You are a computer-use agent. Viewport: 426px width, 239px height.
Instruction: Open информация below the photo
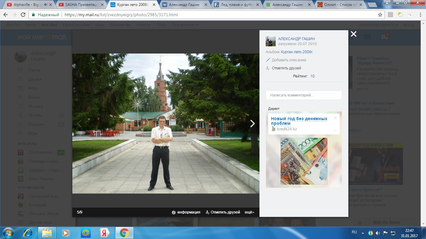[186, 212]
